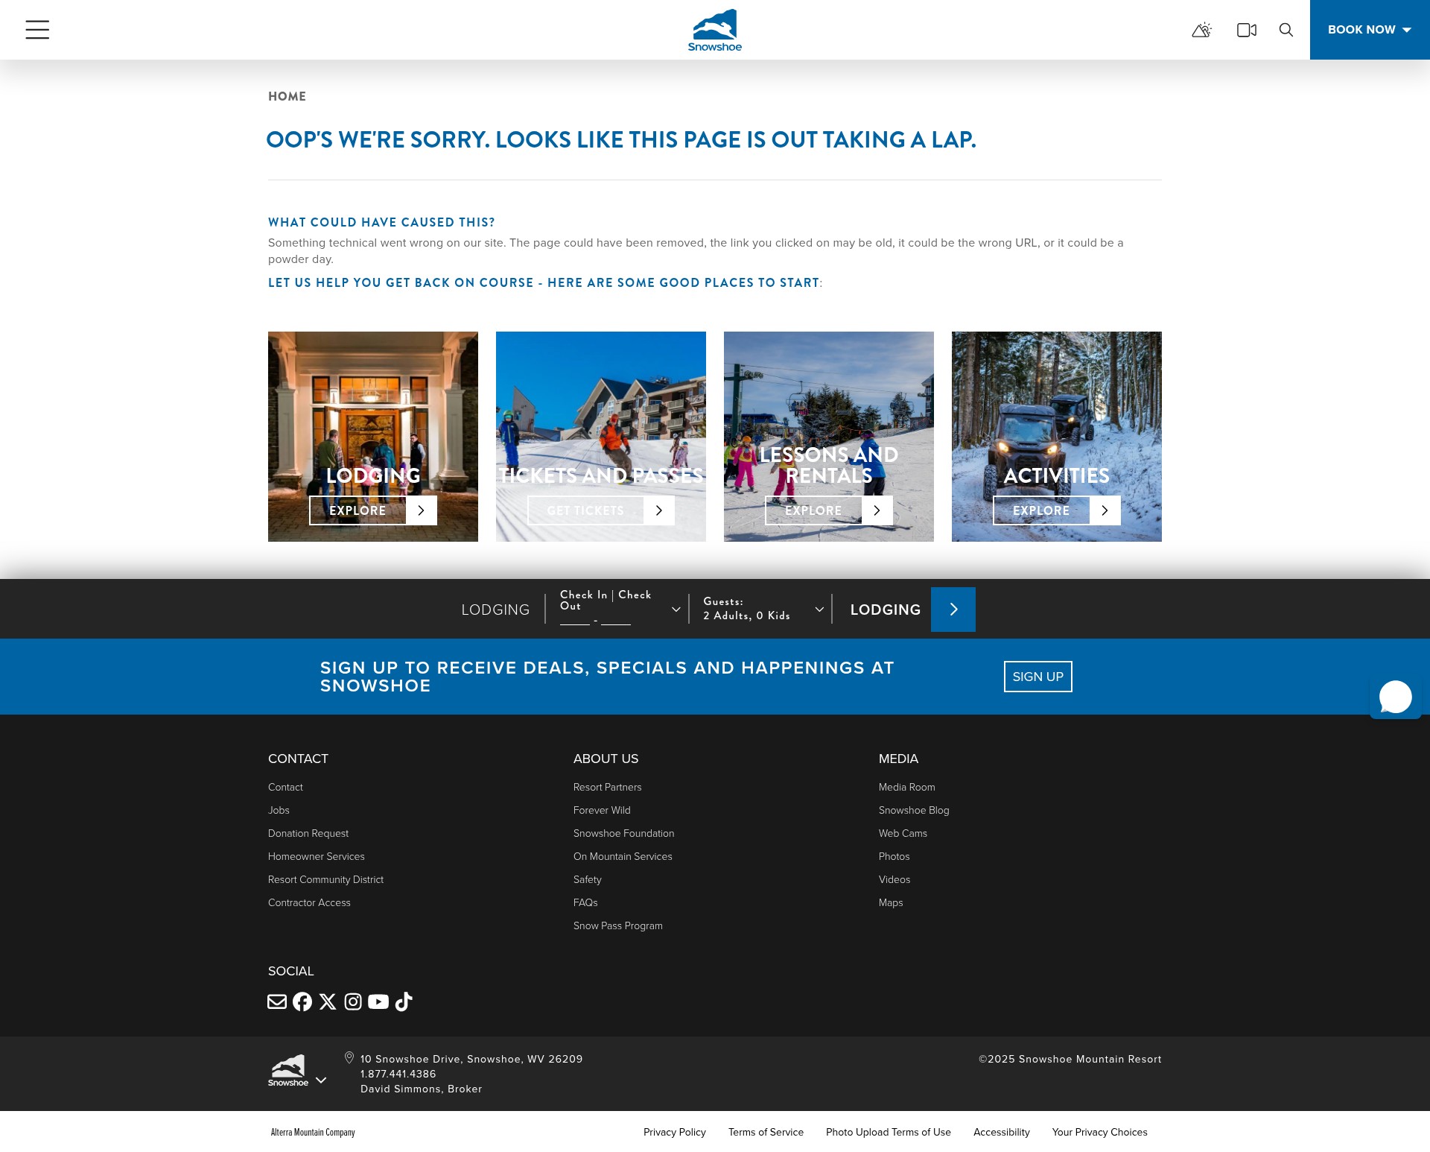Image resolution: width=1430 pixels, height=1152 pixels.
Task: Expand the footer resort switcher chevron
Action: point(321,1080)
